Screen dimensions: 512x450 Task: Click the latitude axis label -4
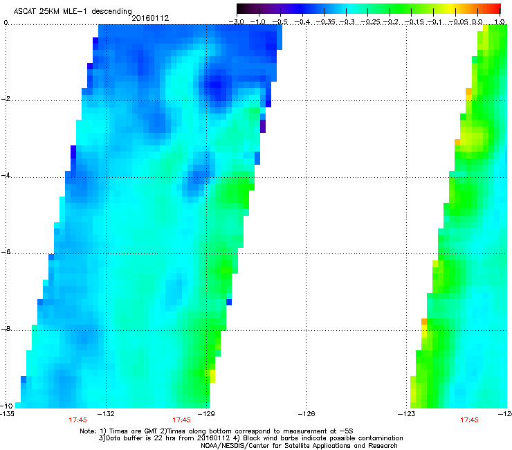pos(6,175)
